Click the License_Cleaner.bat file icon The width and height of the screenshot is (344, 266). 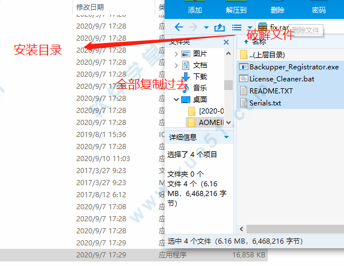pos(244,79)
